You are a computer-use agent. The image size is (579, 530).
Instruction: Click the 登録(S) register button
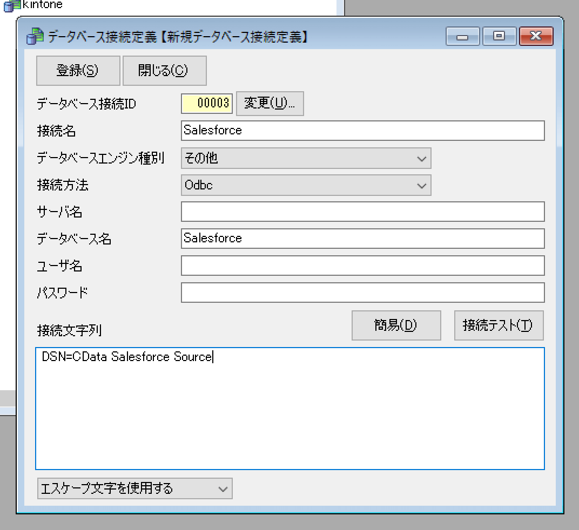pos(78,71)
